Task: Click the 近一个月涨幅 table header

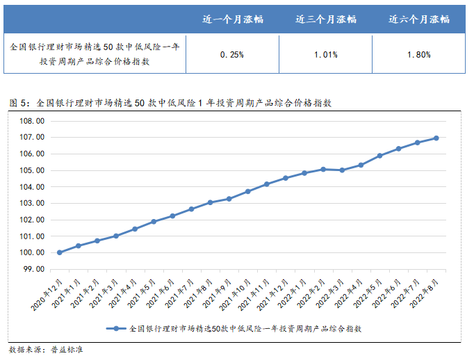Action: [233, 19]
